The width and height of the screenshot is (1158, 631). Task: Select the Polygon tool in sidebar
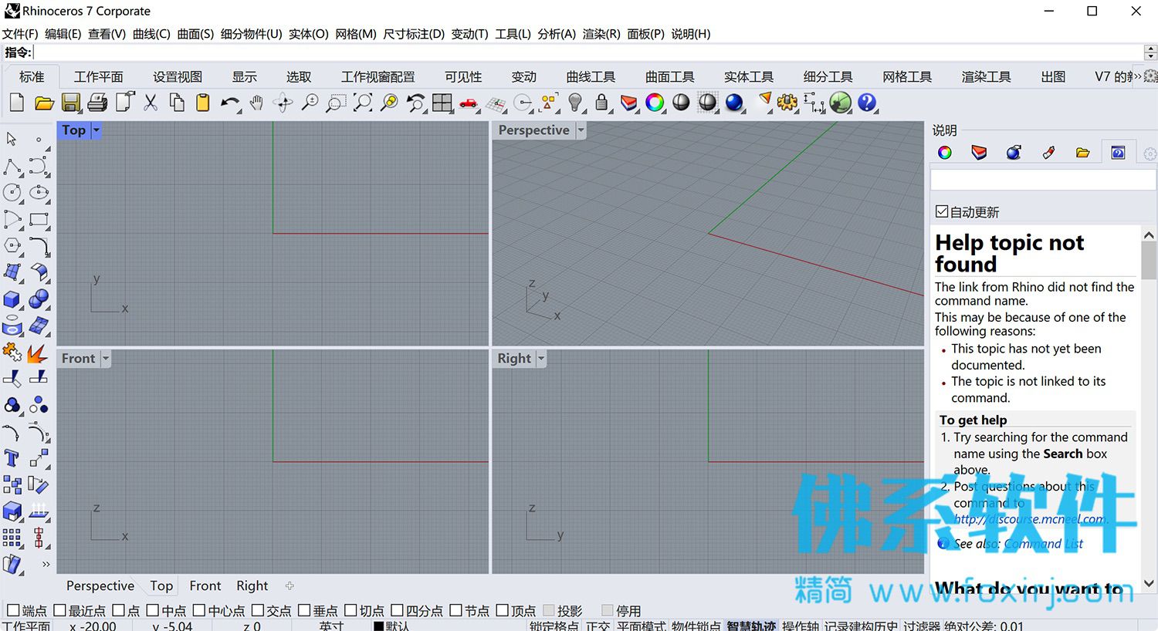pos(12,245)
